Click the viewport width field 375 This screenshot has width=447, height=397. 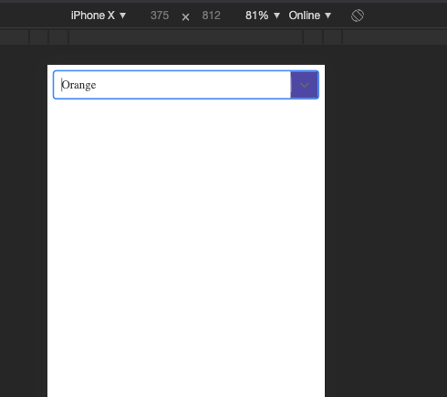160,16
